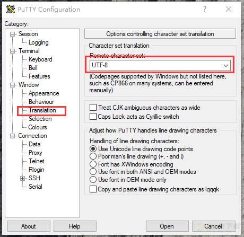The height and width of the screenshot is (237, 244).
Task: Collapse the Terminal tree node
Action: [x=12, y=51]
